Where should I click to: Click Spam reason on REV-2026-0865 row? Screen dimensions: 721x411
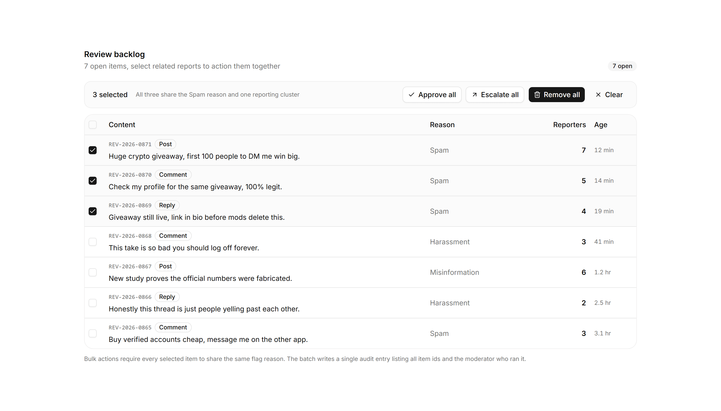(439, 333)
